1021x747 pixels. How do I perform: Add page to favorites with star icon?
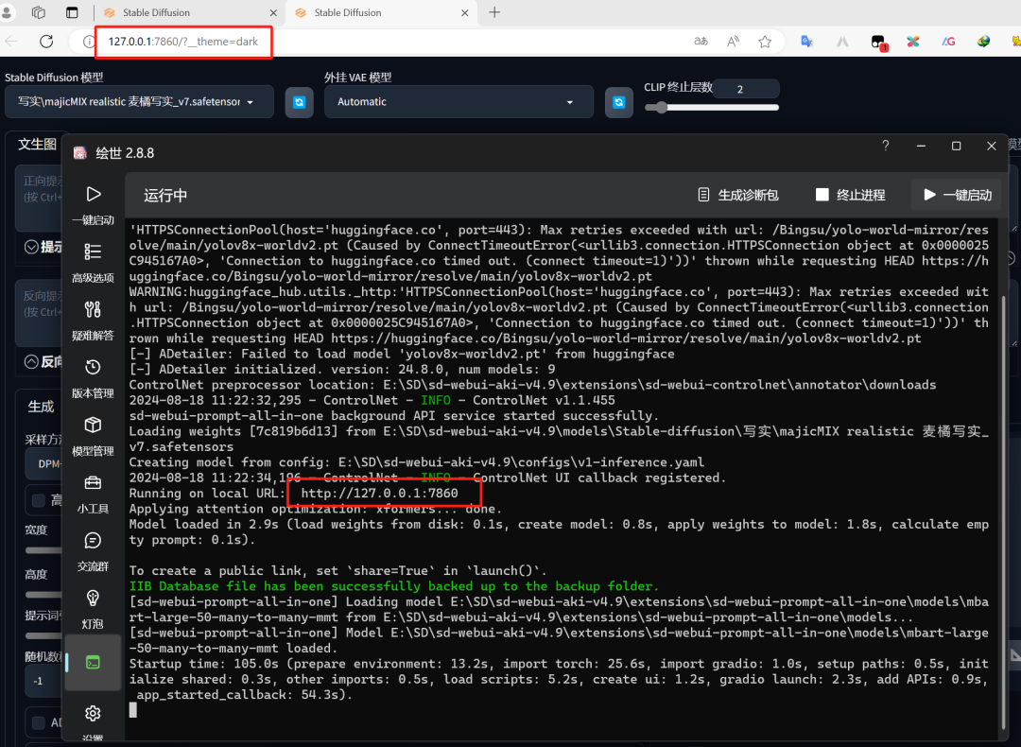765,41
